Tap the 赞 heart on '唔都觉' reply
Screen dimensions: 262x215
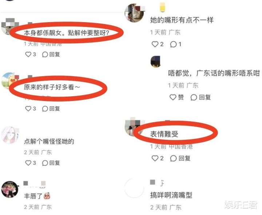pyautogui.click(x=176, y=97)
